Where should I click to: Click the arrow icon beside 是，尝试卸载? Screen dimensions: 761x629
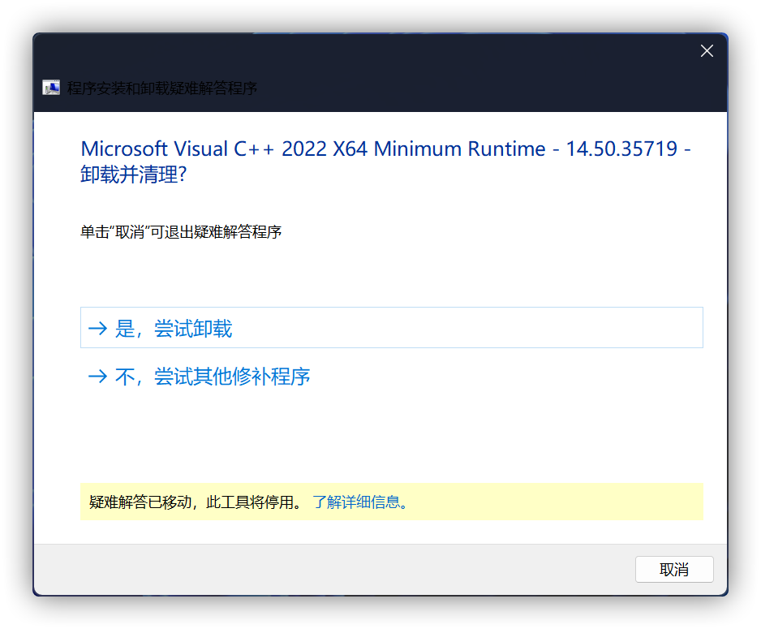(97, 329)
